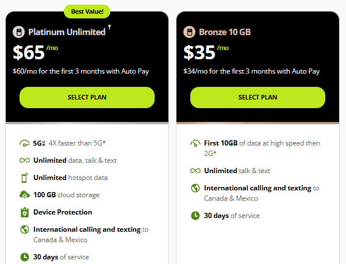The image size is (346, 264).
Task: Click the phone hotspot icon
Action: (24, 178)
